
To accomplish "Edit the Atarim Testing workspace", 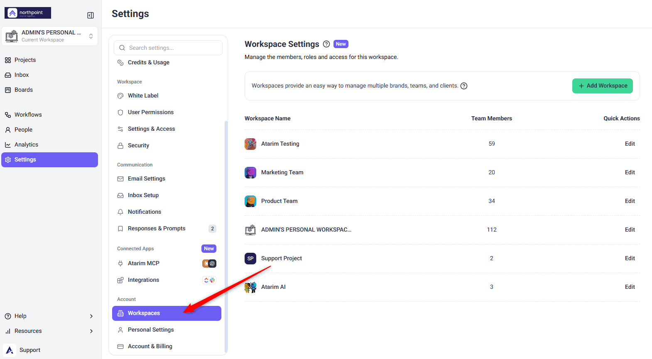I will 630,144.
